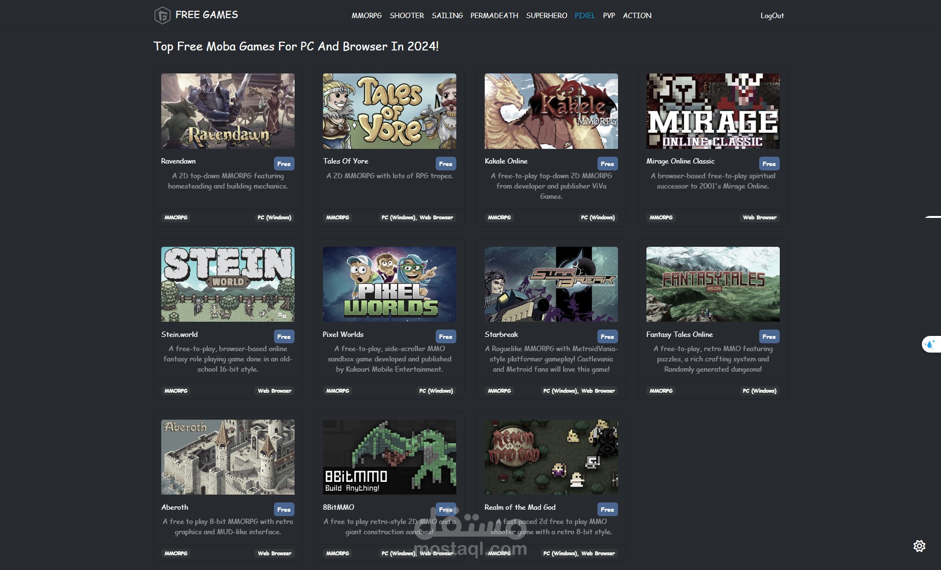Click the LogOut link
This screenshot has height=570, width=941.
(772, 16)
